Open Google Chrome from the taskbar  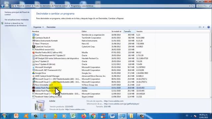pos(93,116)
